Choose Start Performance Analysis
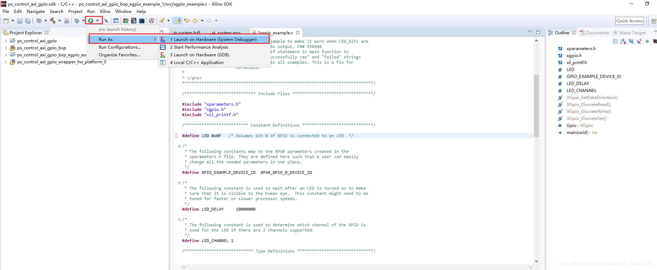Screen dimensions: 657x270 point(214,47)
